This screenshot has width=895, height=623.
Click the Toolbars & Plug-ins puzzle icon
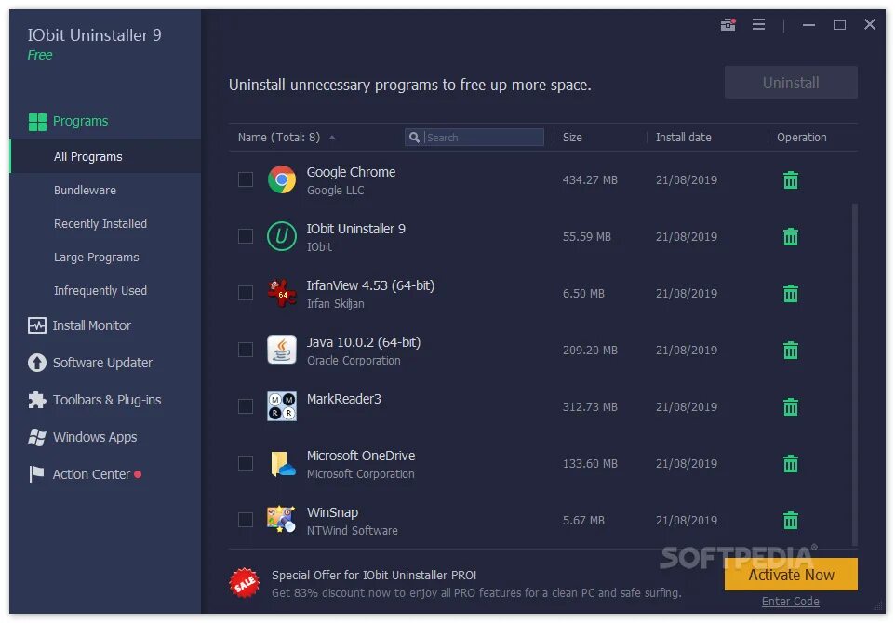37,400
